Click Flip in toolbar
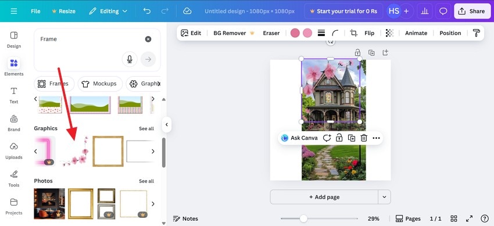The width and height of the screenshot is (494, 226). point(369,33)
